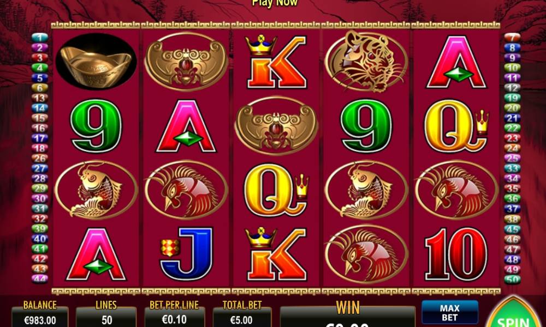Select payline number 50 marker

coord(512,279)
